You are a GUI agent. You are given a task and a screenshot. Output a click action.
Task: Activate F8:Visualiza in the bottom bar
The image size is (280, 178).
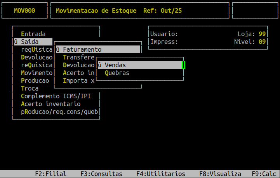(220, 174)
